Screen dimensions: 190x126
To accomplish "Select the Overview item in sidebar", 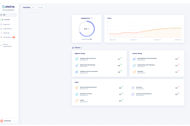I will pyautogui.click(x=7, y=20).
